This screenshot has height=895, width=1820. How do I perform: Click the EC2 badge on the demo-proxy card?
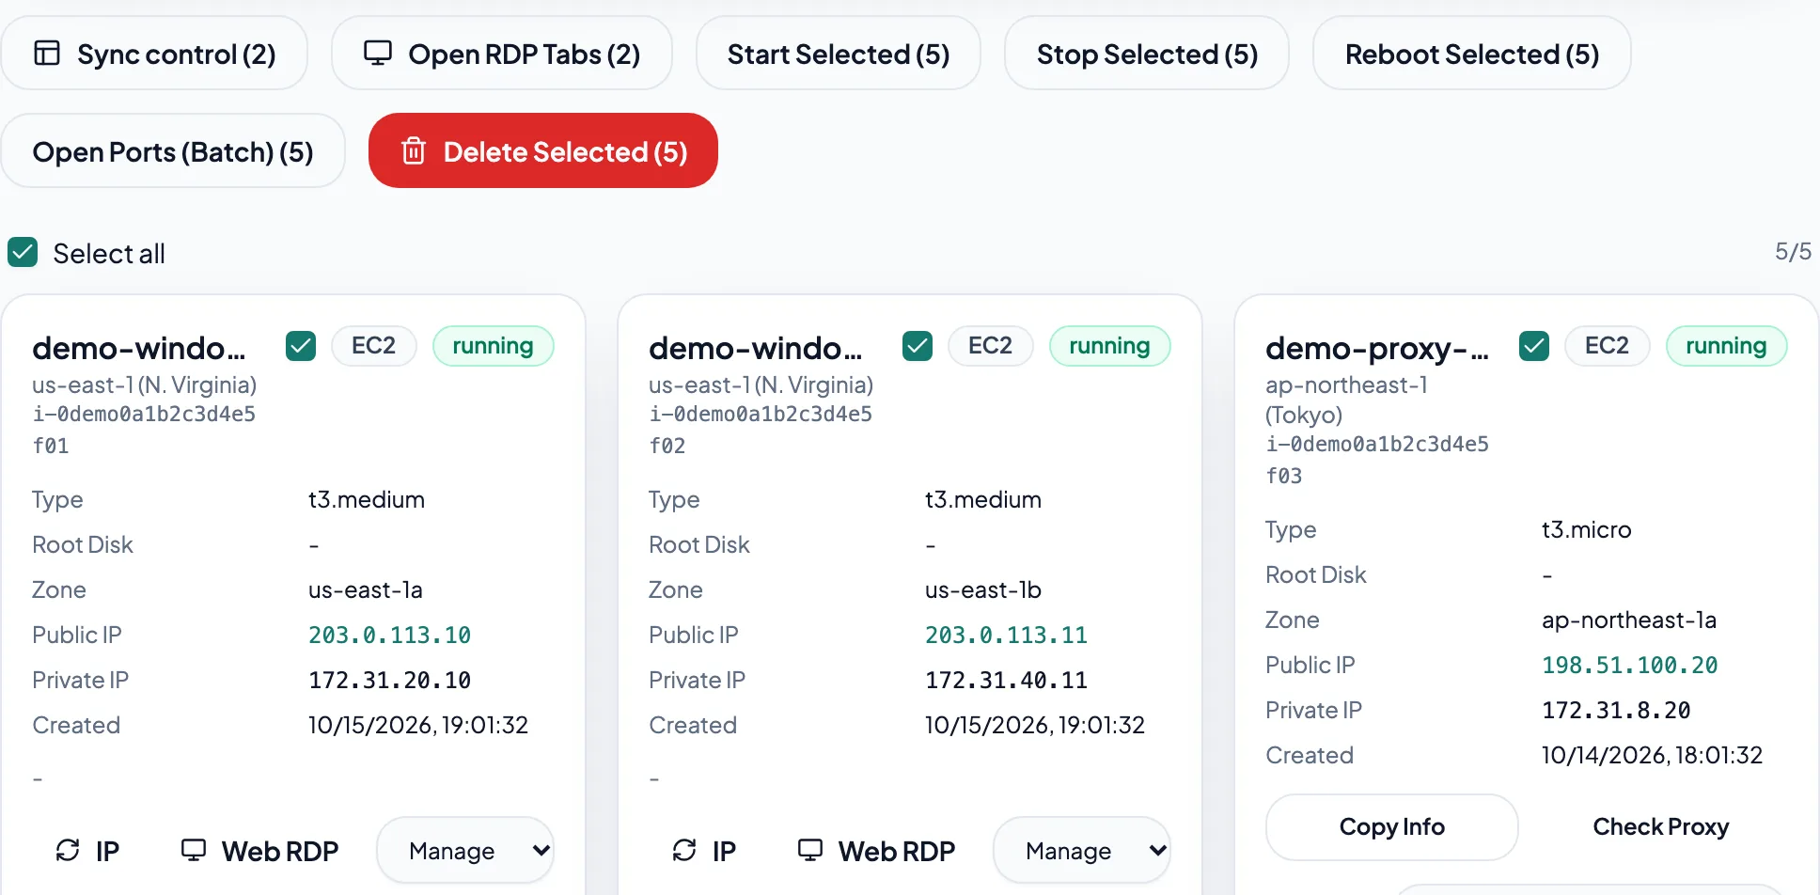1607,345
